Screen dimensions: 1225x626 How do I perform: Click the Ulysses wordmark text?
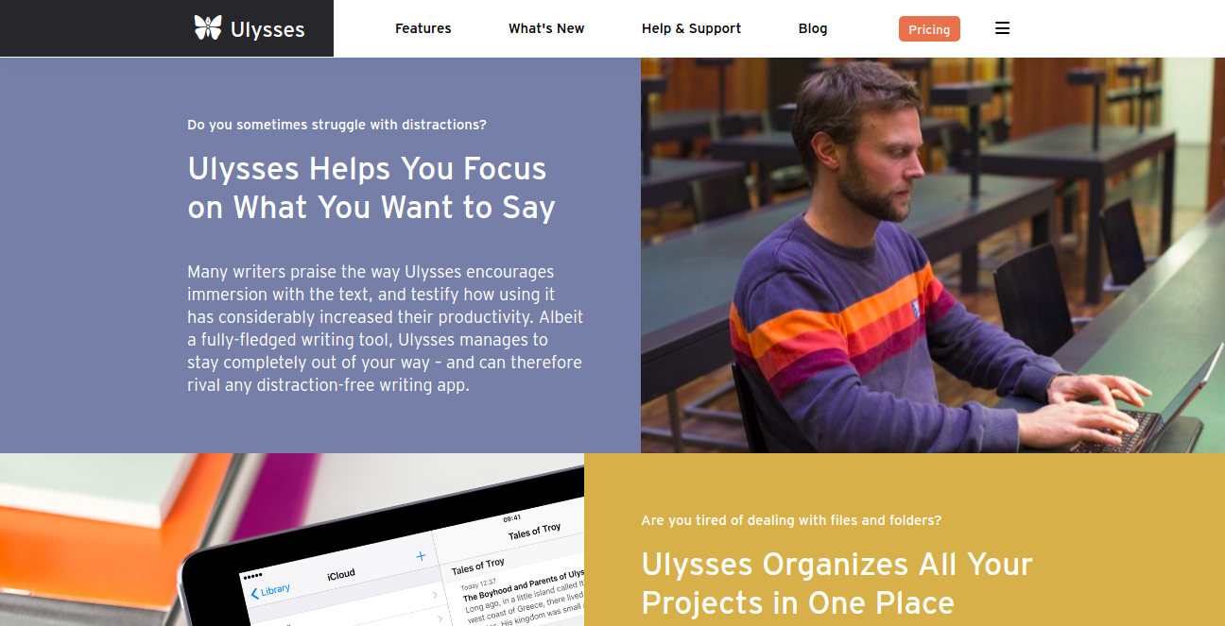(x=267, y=29)
